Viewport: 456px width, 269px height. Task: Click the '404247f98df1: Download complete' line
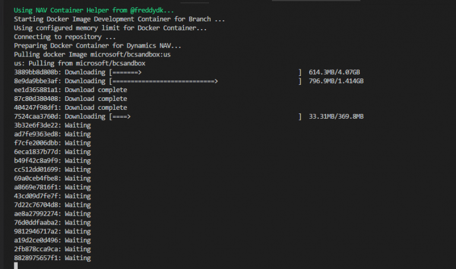tap(70, 108)
